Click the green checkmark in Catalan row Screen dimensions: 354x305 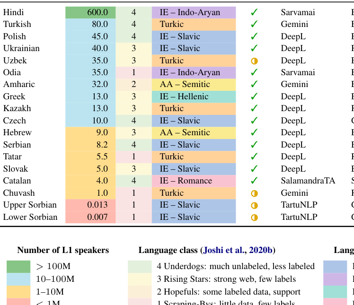[x=254, y=181]
